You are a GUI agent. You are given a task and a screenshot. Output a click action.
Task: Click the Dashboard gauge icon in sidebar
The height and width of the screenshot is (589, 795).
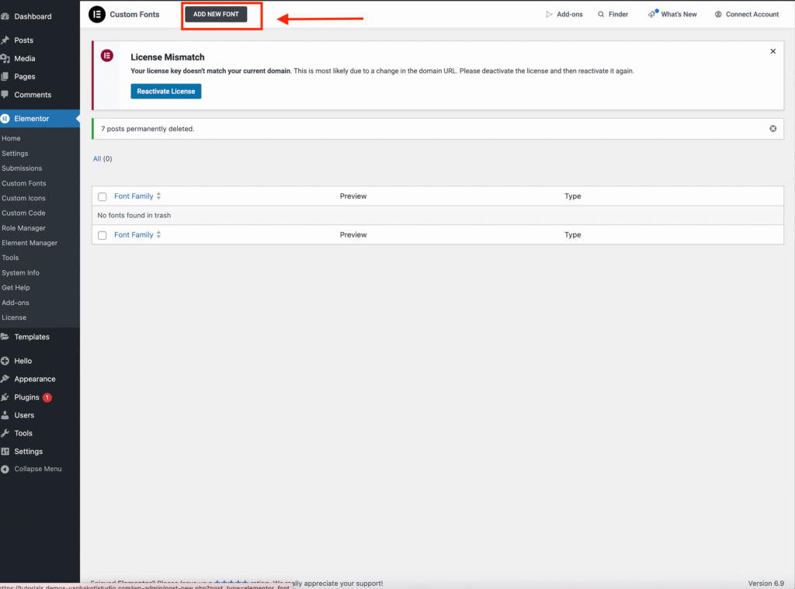coord(5,16)
